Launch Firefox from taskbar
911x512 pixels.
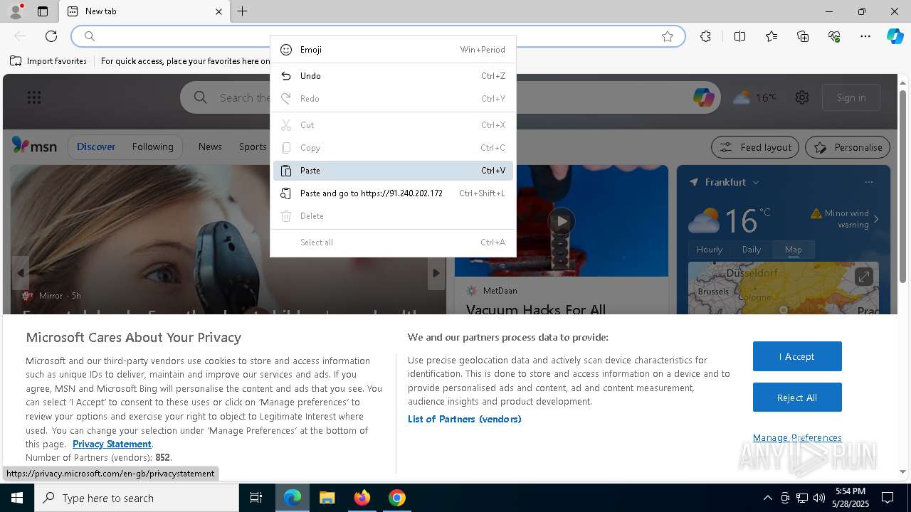click(x=362, y=498)
